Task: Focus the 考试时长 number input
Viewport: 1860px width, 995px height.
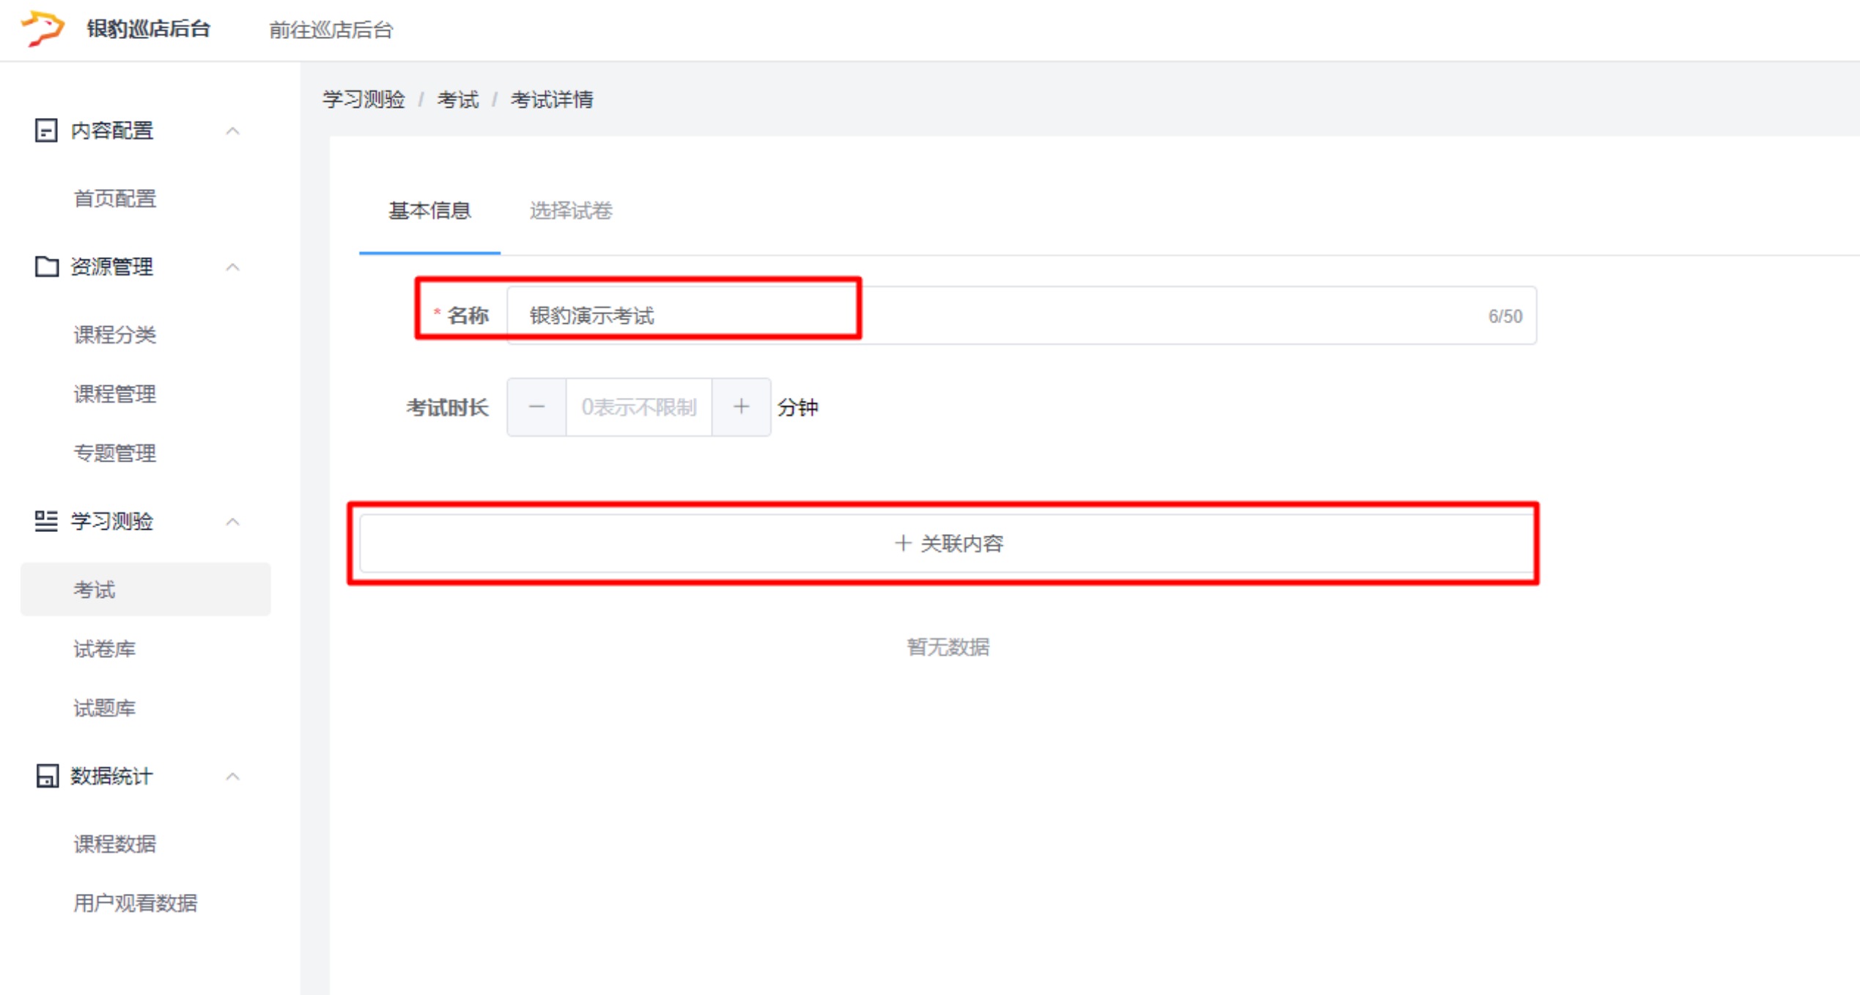Action: tap(638, 407)
